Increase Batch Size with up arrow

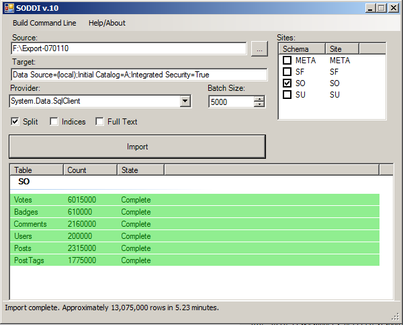coord(259,99)
